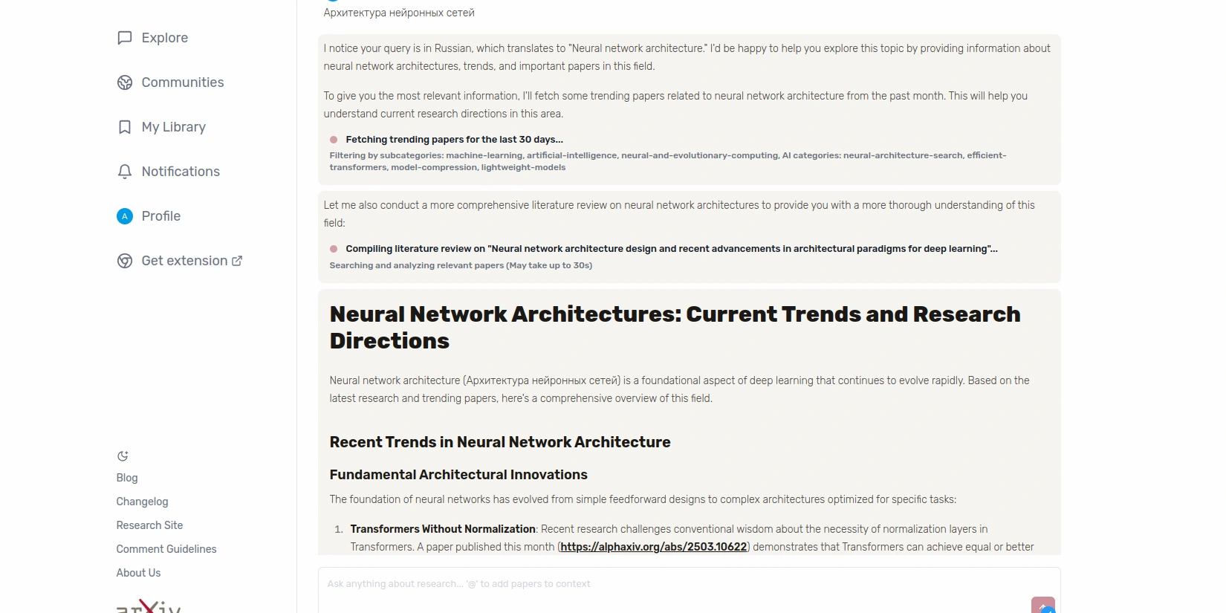This screenshot has height=613, width=1226.
Task: Focus the 'Ask anything about research' input
Action: (669, 584)
